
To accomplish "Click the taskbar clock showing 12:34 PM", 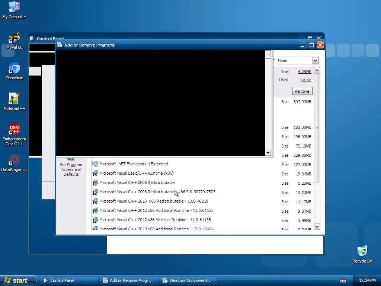I will pyautogui.click(x=367, y=280).
